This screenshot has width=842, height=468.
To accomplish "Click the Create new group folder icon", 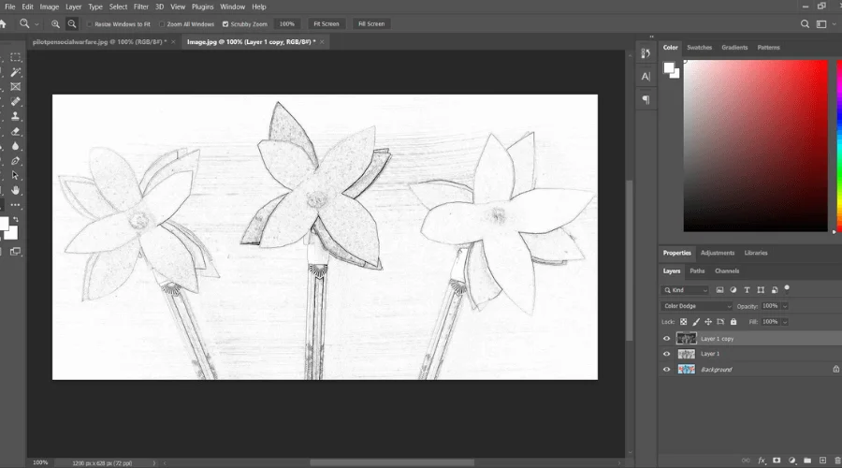I will (807, 461).
